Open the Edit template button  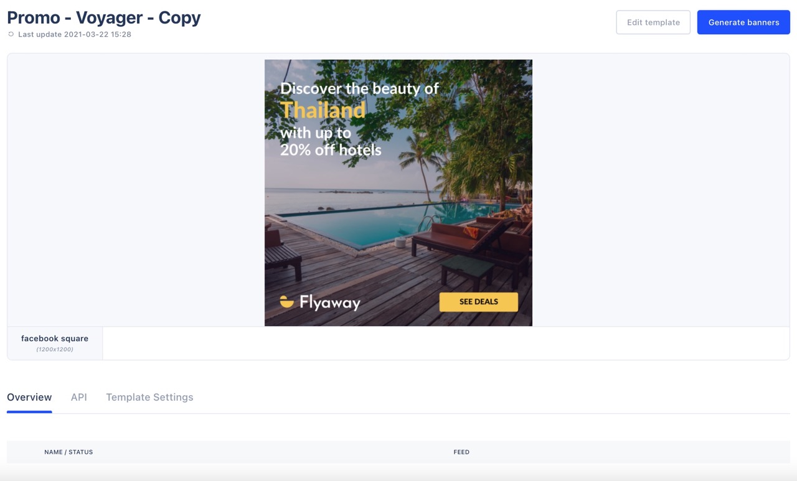point(653,22)
